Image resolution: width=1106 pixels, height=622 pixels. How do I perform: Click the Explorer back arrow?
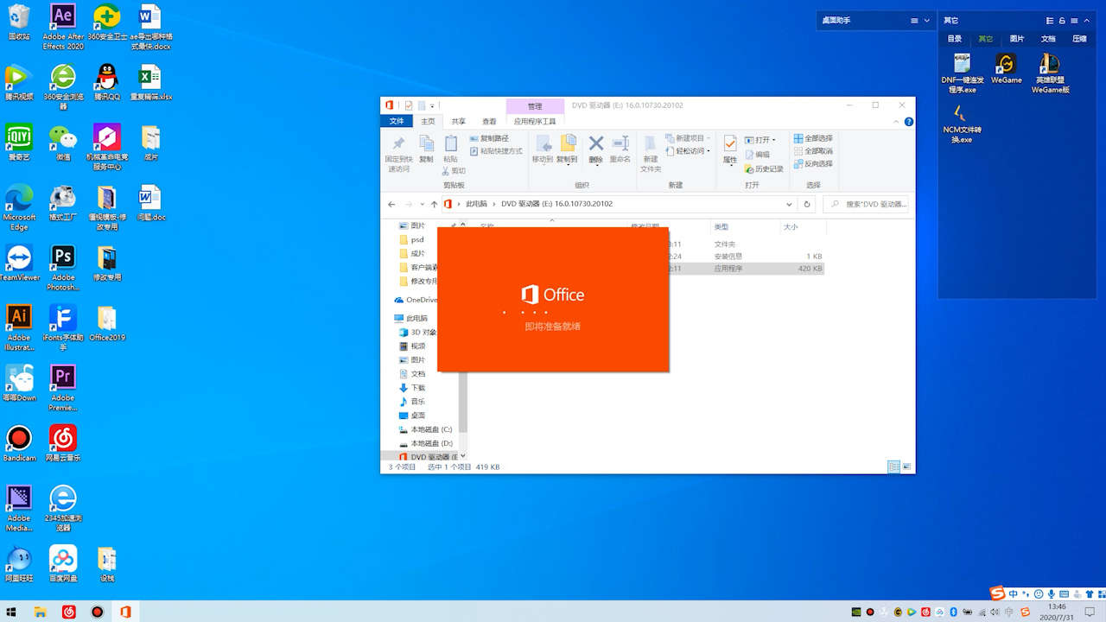coord(391,205)
